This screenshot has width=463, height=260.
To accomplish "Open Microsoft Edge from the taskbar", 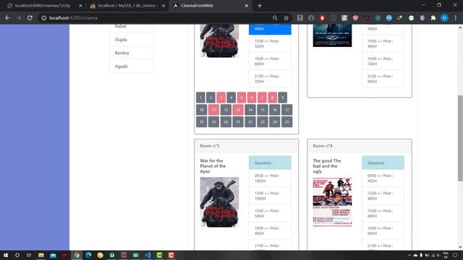I will click(88, 255).
